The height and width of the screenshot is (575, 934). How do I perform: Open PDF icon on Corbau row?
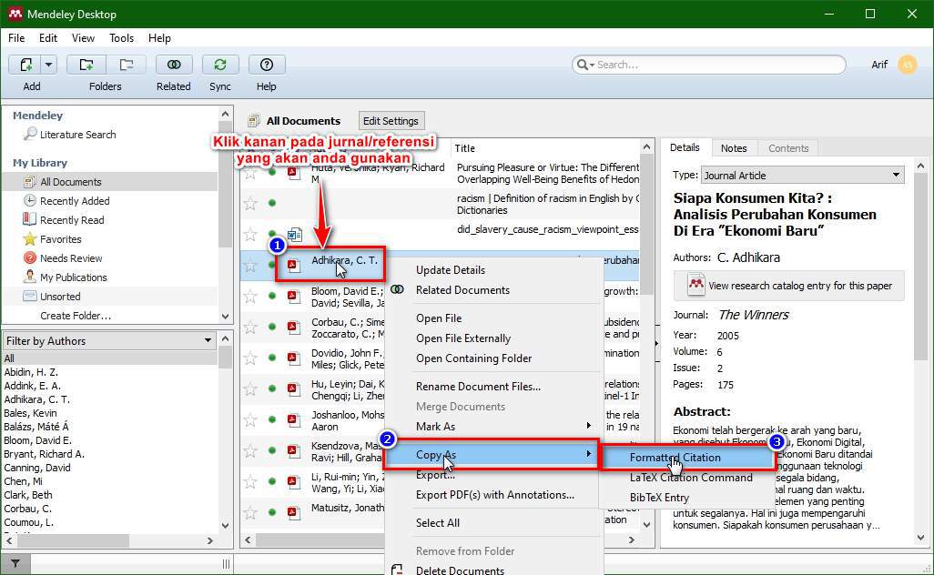coord(294,327)
